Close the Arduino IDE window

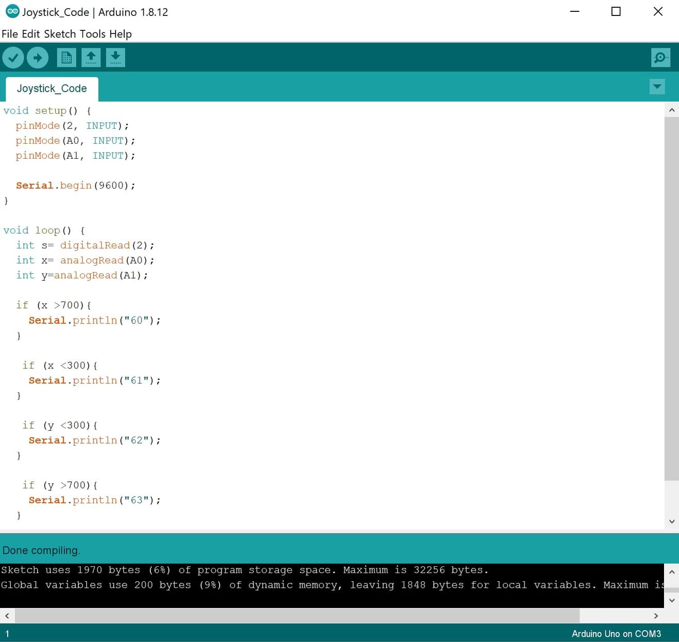(658, 11)
